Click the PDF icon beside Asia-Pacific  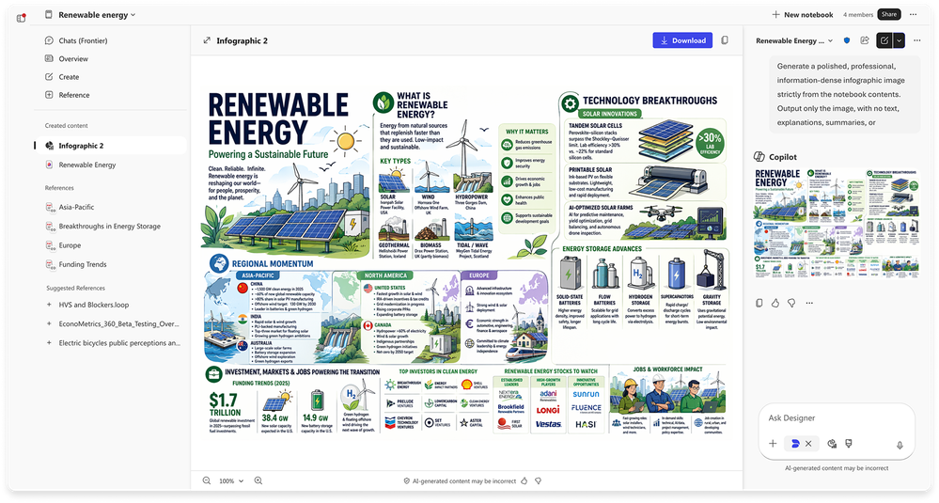tap(51, 207)
